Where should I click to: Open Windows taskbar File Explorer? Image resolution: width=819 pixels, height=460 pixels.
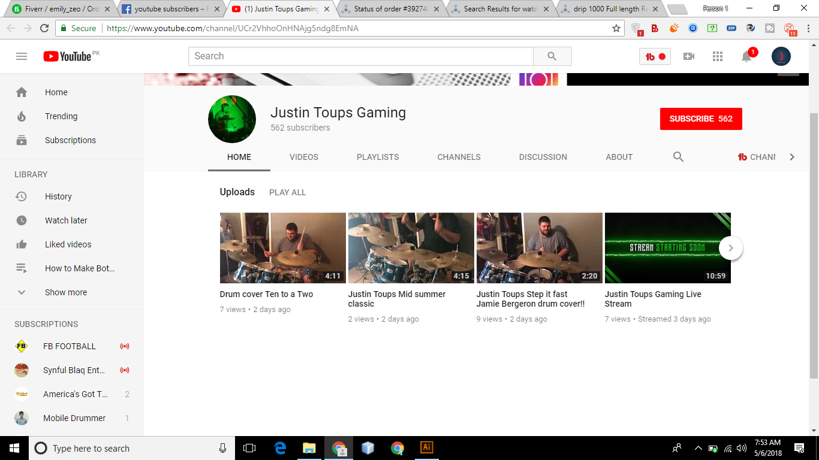pos(309,448)
